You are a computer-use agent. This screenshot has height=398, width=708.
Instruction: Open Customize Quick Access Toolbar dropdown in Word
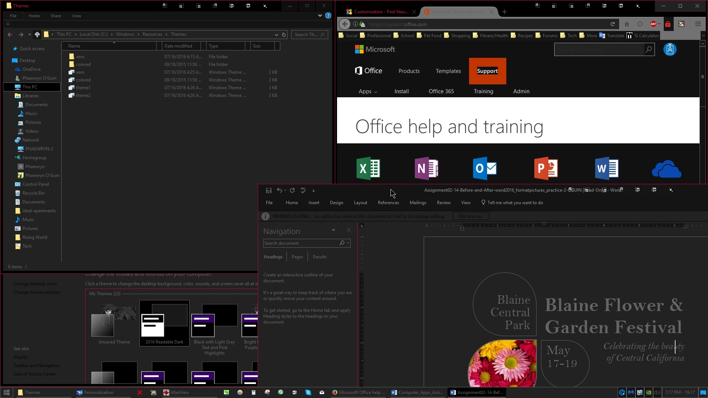[313, 191]
